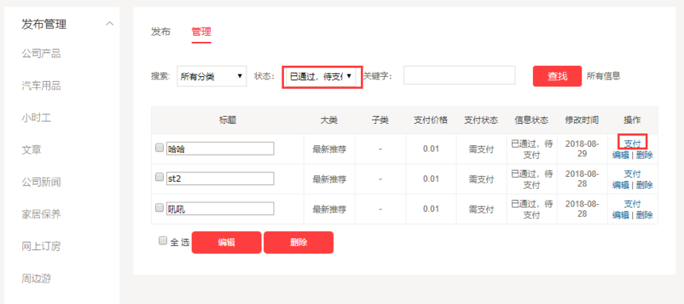Click the 2018-08-29 date cell
684x304 pixels.
(582, 148)
